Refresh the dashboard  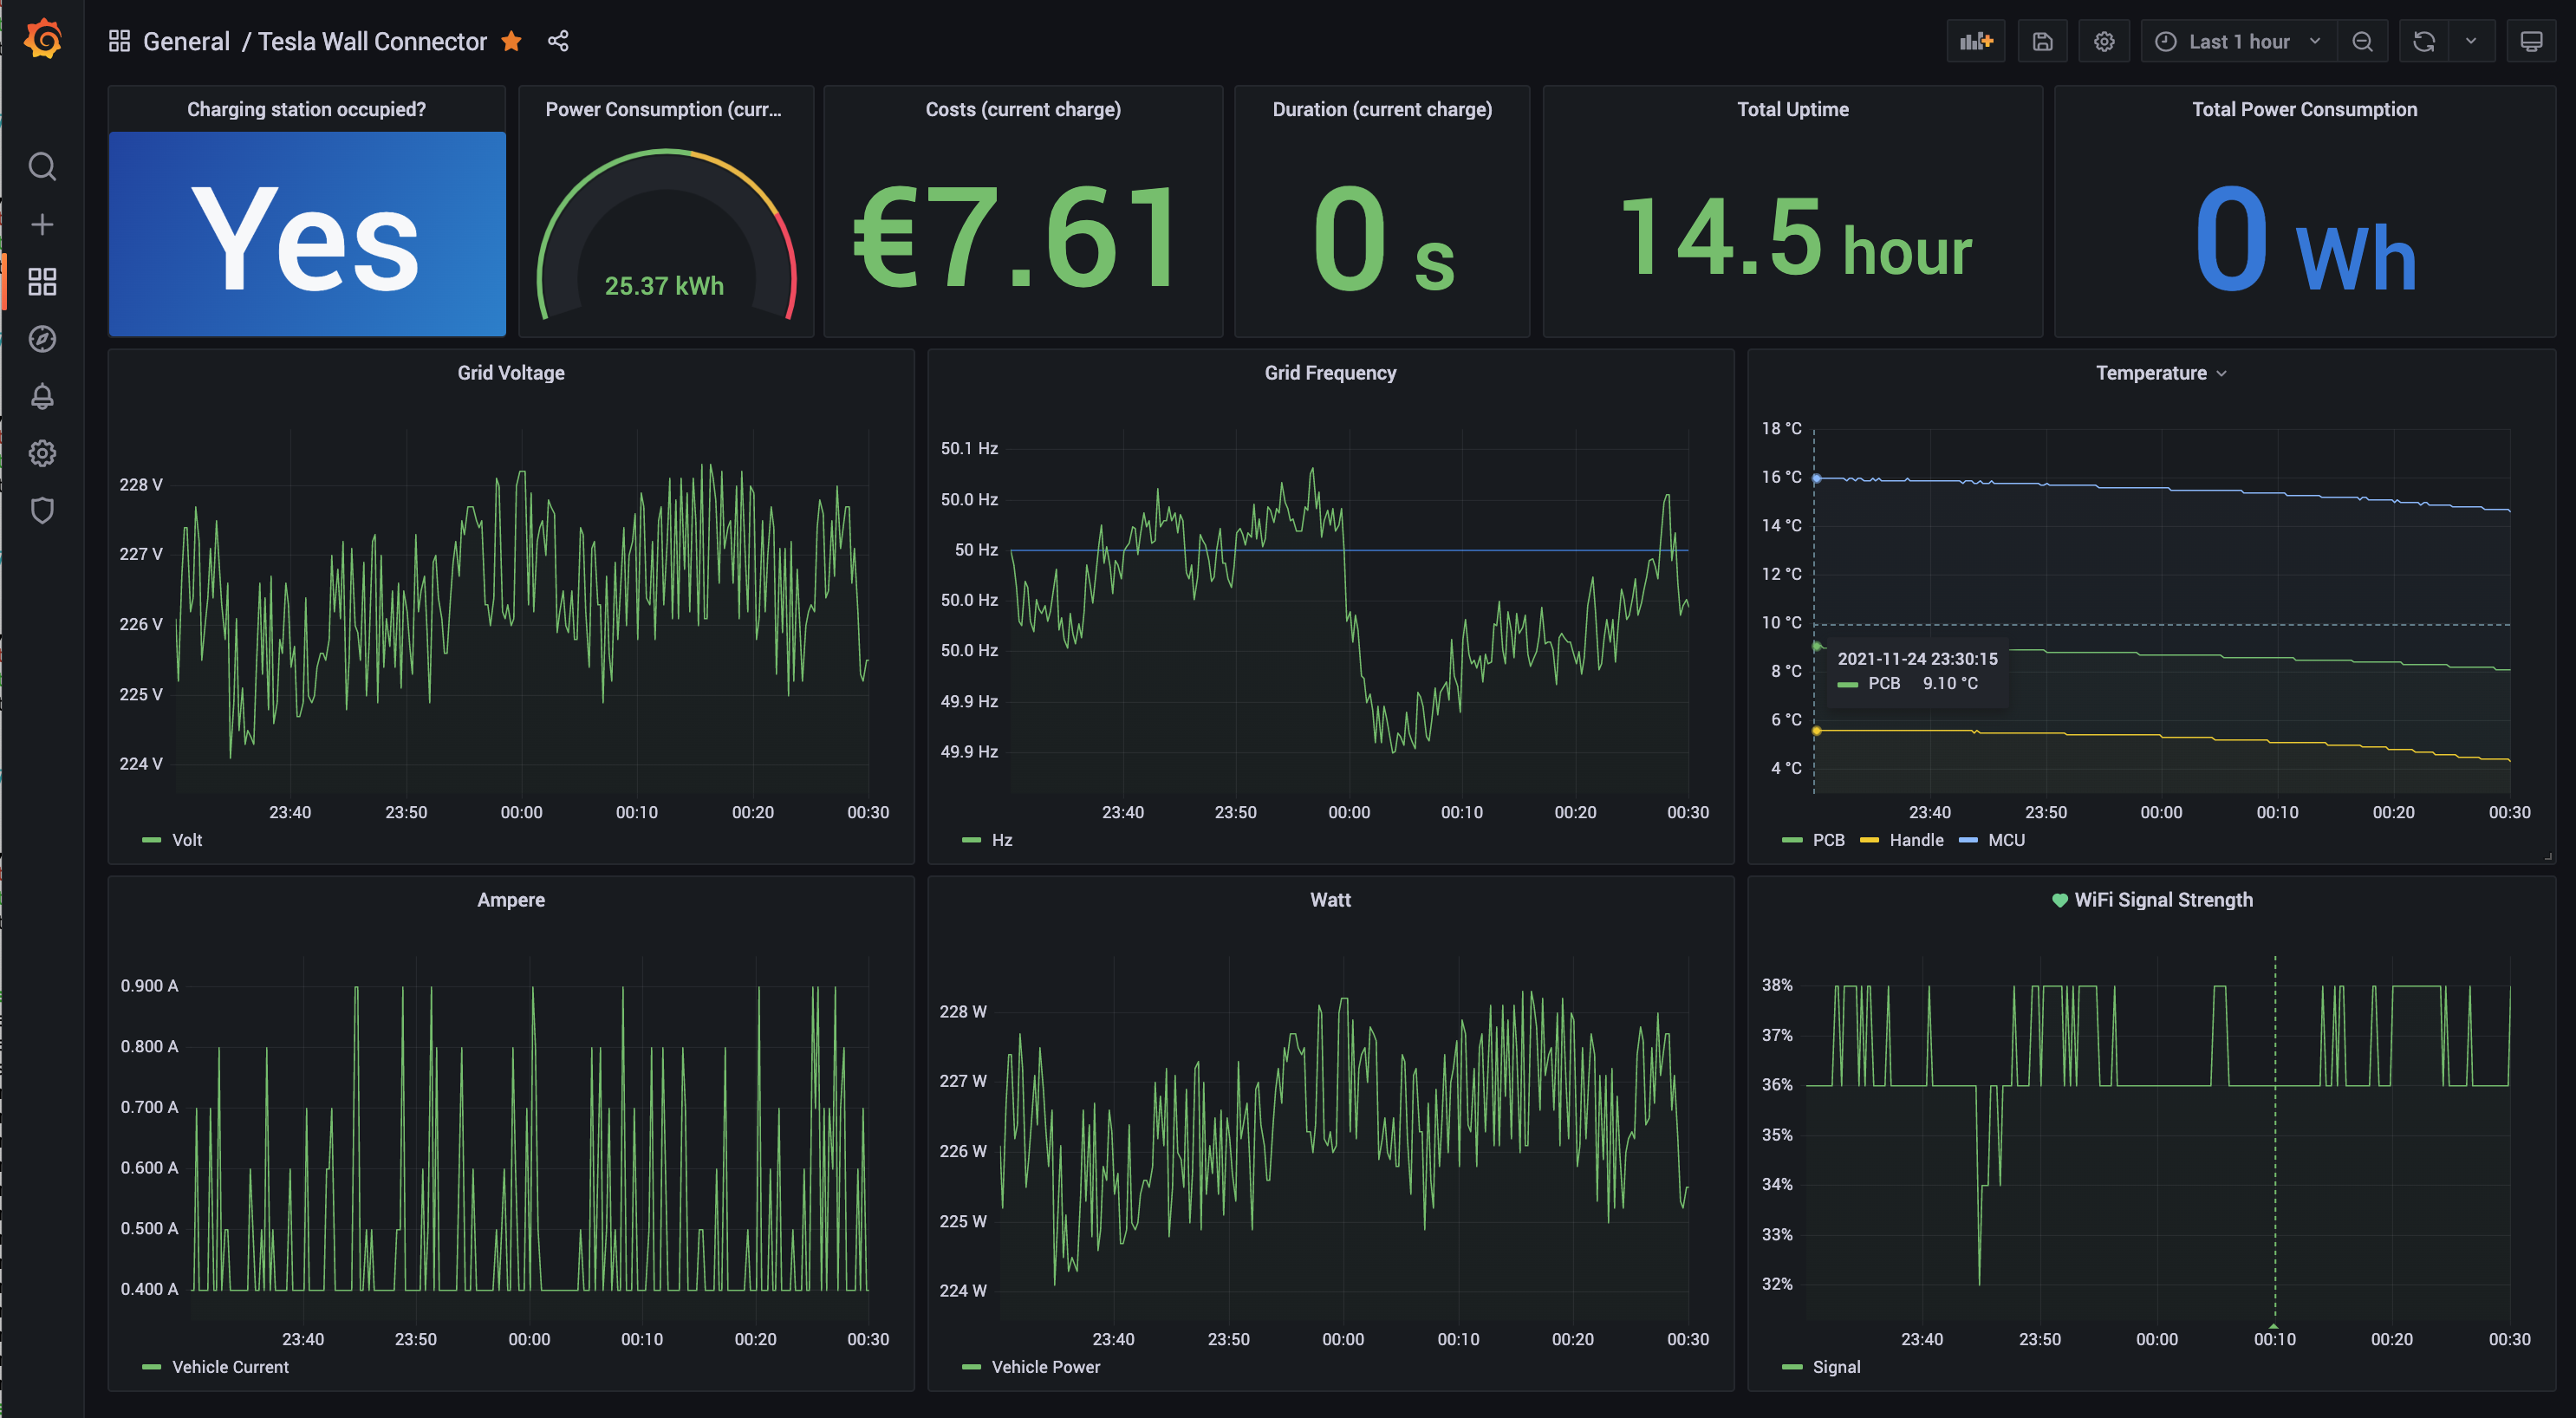coord(2424,41)
